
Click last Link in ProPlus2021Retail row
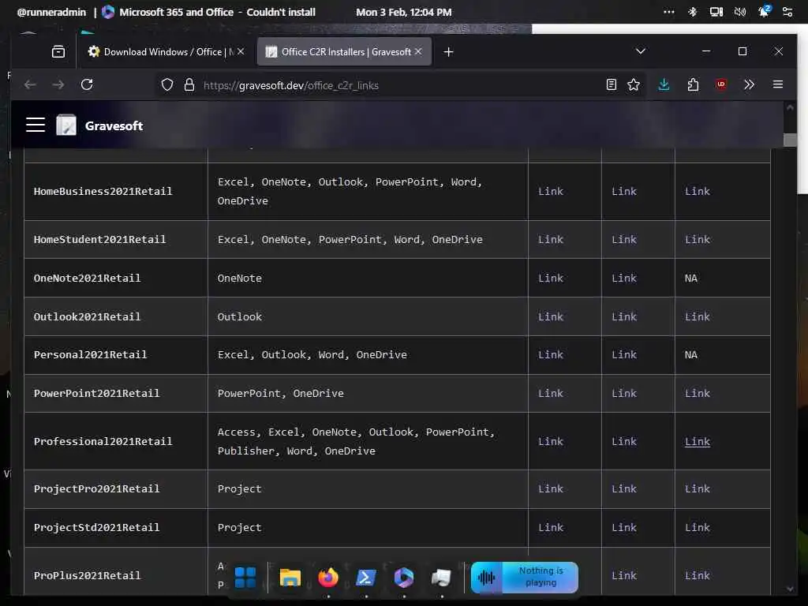click(697, 575)
